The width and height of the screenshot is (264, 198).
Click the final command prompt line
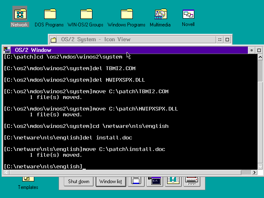[x=45, y=167]
